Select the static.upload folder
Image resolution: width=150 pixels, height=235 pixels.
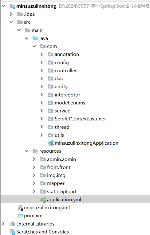(61, 192)
